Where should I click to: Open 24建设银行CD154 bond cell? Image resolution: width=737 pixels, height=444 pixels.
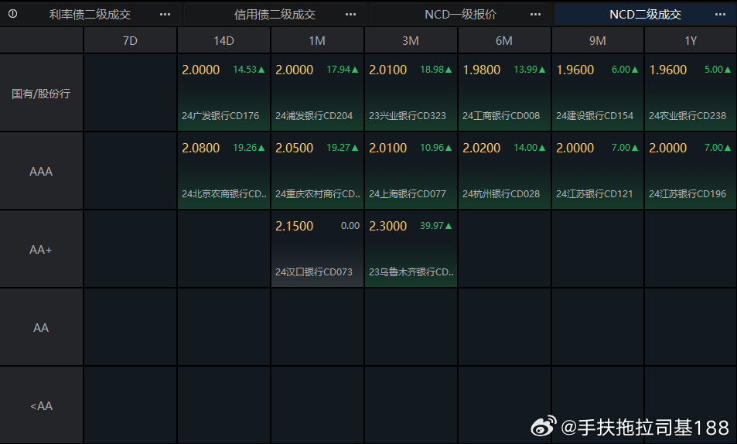pyautogui.click(x=597, y=92)
